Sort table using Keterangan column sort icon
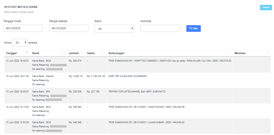Screen dimensions: 274x135 click(230, 53)
